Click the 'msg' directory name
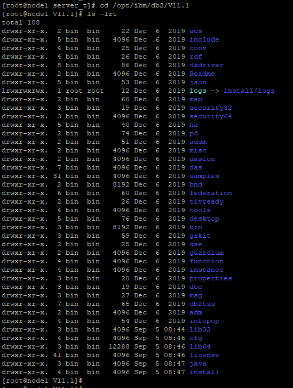The width and height of the screenshot is (293, 388). point(195,296)
